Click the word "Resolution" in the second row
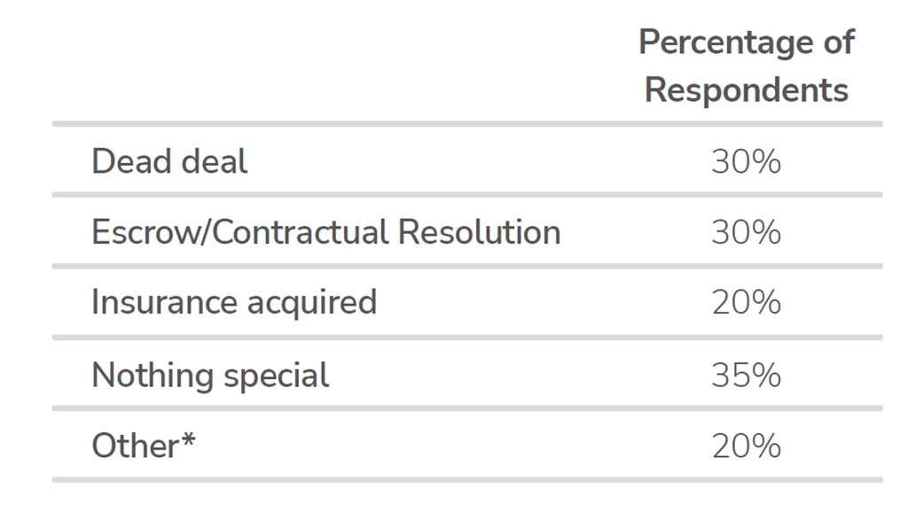Screen dimensions: 908x520 click(x=479, y=232)
